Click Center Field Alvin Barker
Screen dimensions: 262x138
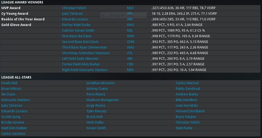click(81, 64)
